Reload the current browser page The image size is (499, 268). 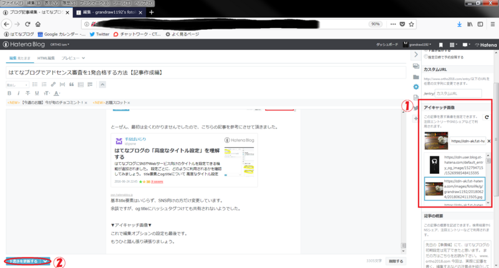(27, 24)
